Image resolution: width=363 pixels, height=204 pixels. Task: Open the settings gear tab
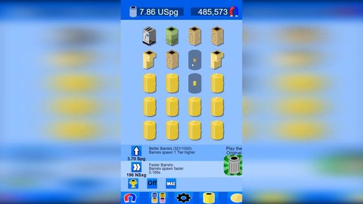(x=184, y=198)
